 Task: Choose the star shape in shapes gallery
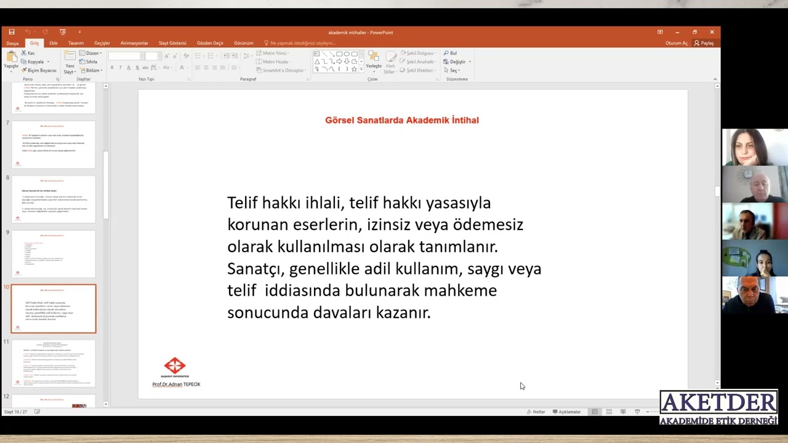click(x=355, y=69)
